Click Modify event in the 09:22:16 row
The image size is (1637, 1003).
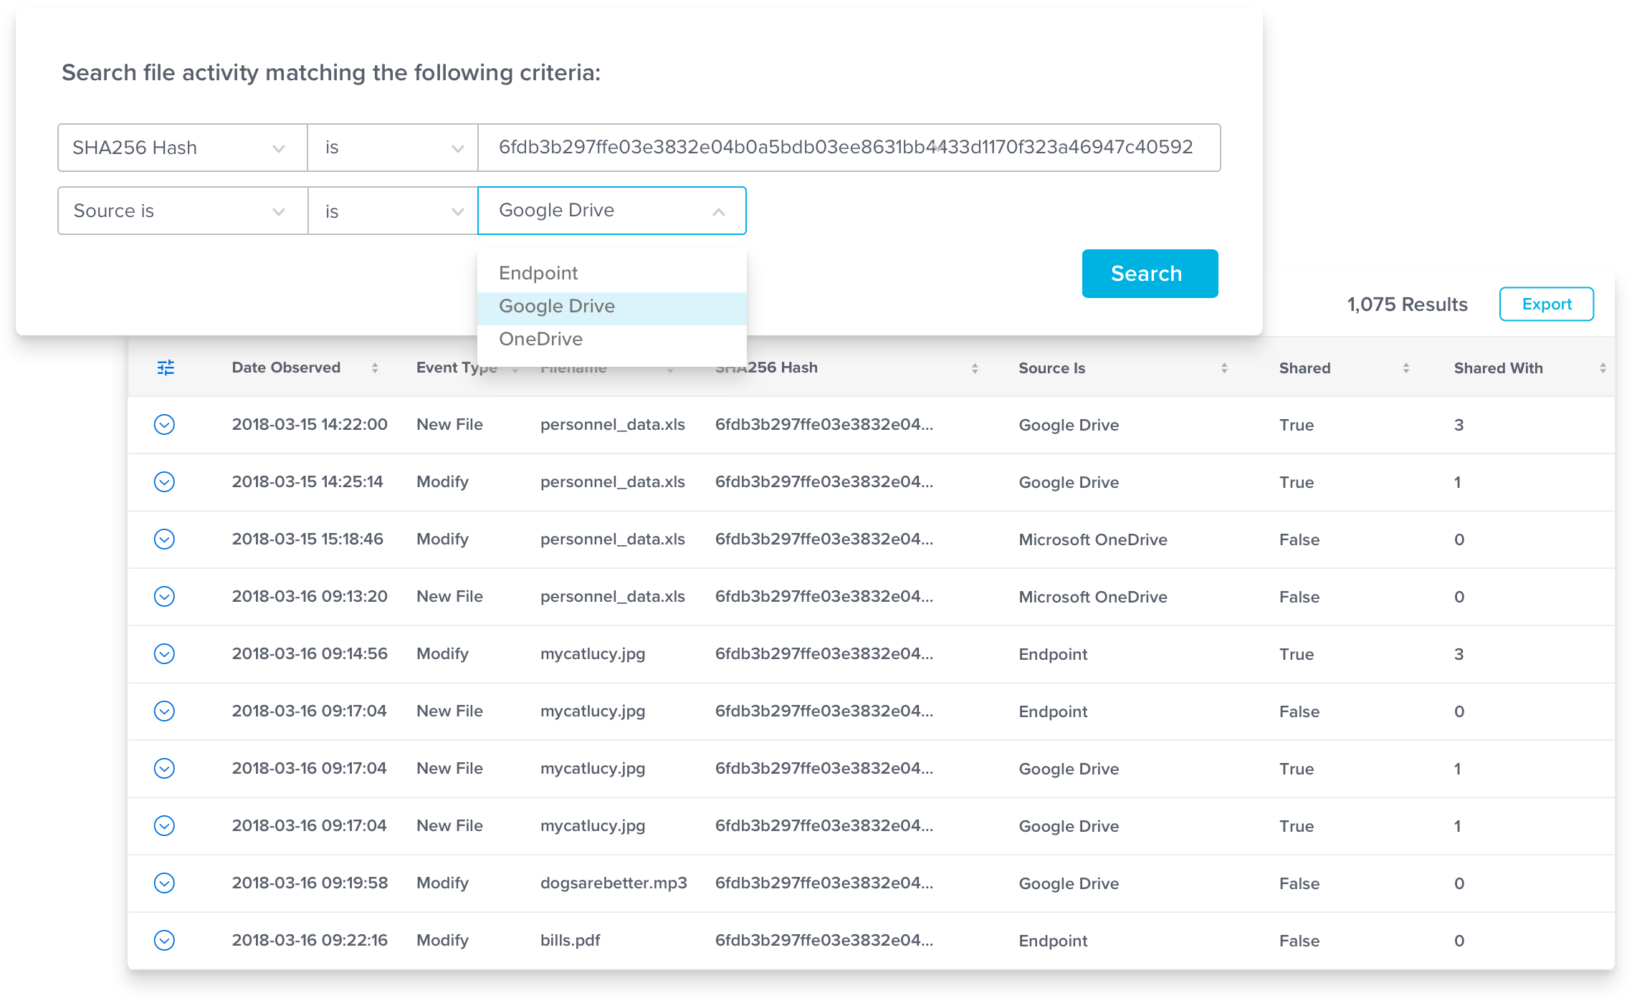(442, 941)
